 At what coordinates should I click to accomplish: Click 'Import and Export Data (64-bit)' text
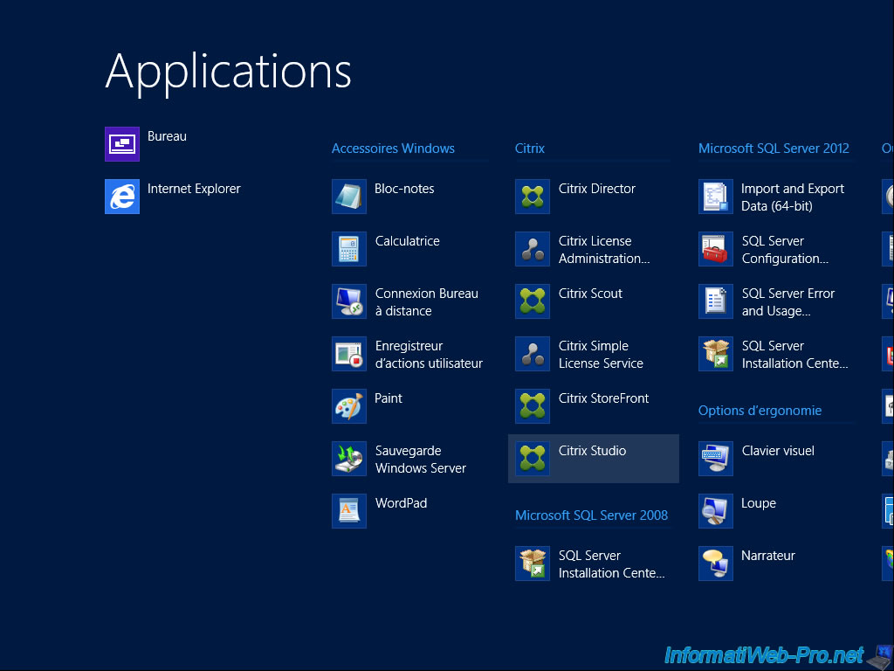793,197
